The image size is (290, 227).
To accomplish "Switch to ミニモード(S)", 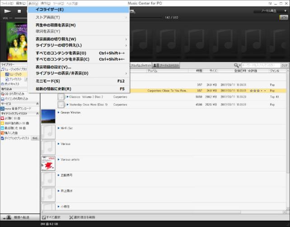I will 79,81.
